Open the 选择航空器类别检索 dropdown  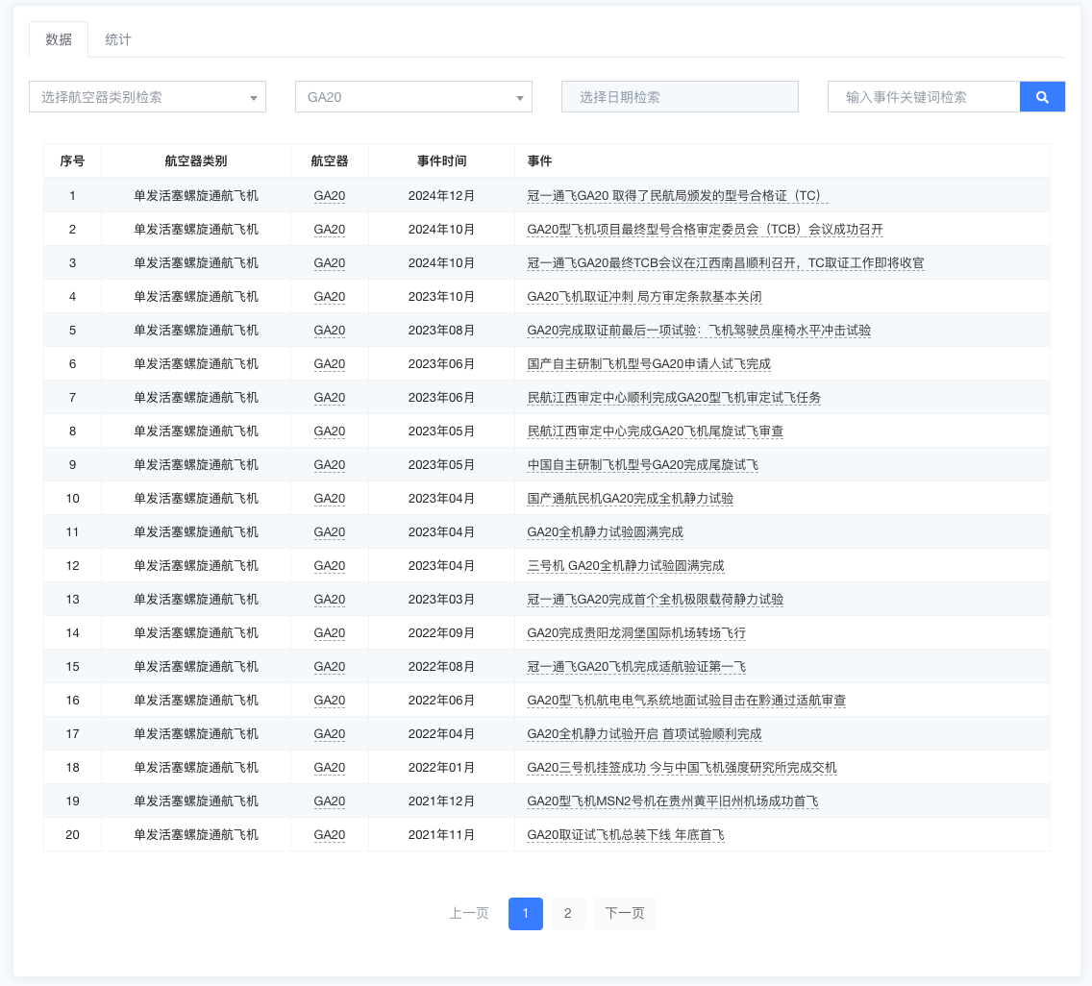(x=148, y=97)
